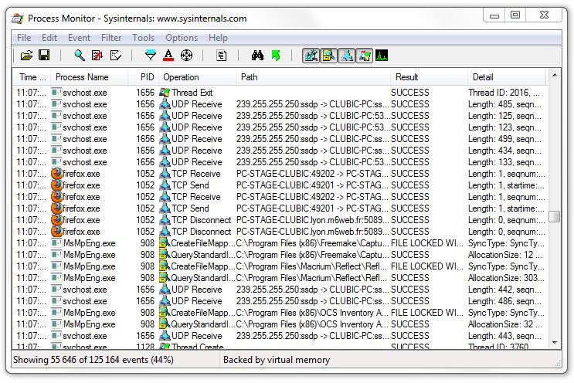574x383 pixels.
Task: Click the Detail column header
Action: point(507,77)
